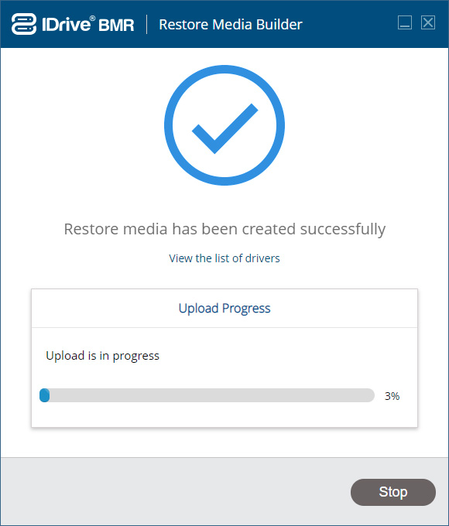Click the Restore Media Builder title text
Image resolution: width=449 pixels, height=526 pixels.
pos(231,25)
